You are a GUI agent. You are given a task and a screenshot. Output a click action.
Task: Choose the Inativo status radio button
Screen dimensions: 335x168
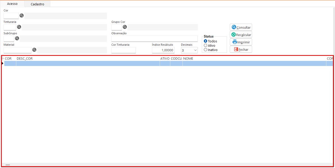coord(206,50)
